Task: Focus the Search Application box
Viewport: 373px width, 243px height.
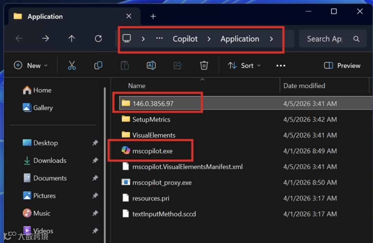Action: click(333, 39)
